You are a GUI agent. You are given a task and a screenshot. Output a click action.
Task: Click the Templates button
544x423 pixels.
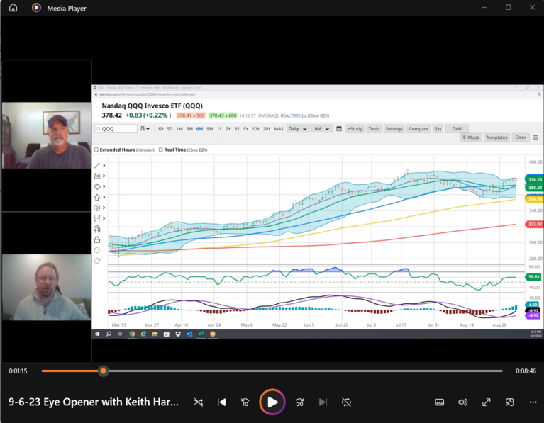(x=496, y=137)
